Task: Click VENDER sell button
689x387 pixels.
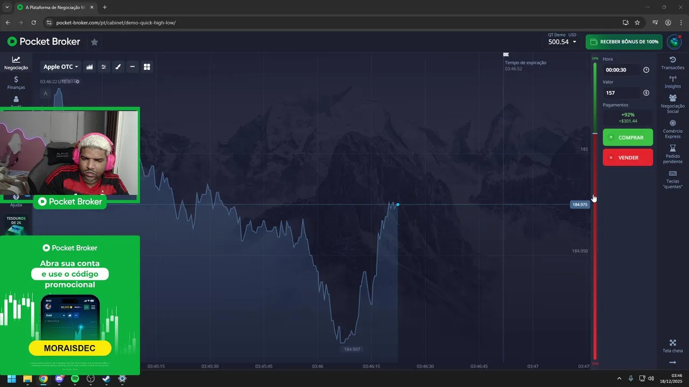Action: click(628, 157)
